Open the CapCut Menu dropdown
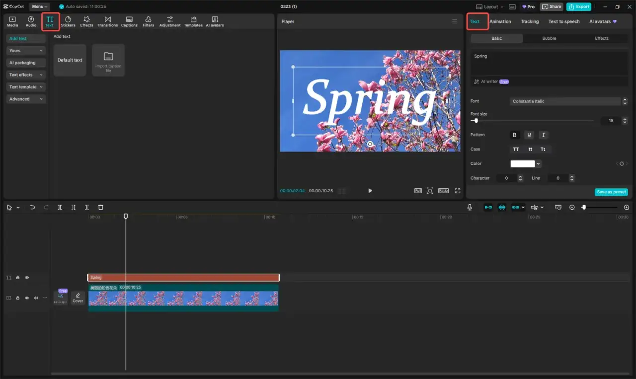The width and height of the screenshot is (636, 379). point(39,6)
